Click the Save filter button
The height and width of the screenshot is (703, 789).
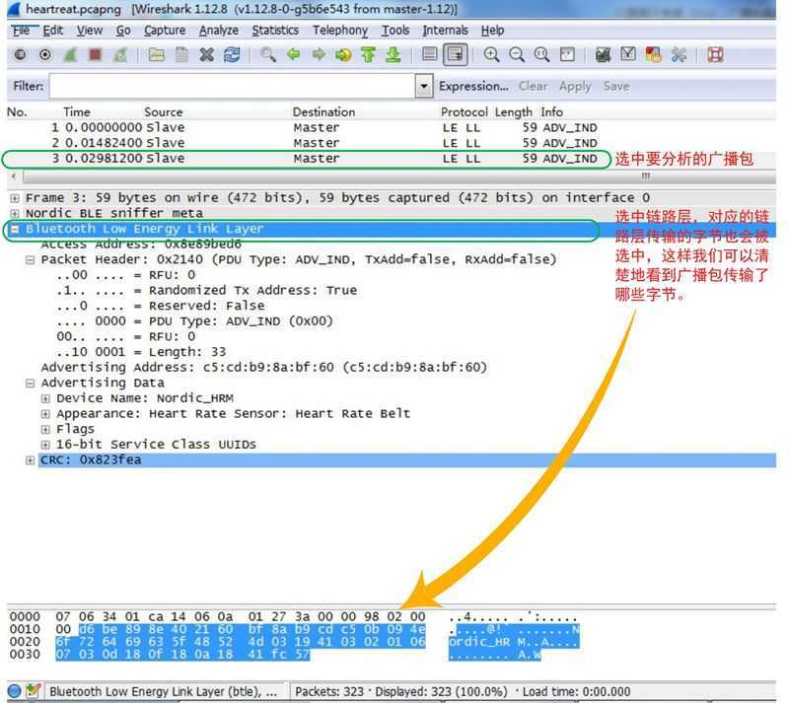click(x=616, y=86)
